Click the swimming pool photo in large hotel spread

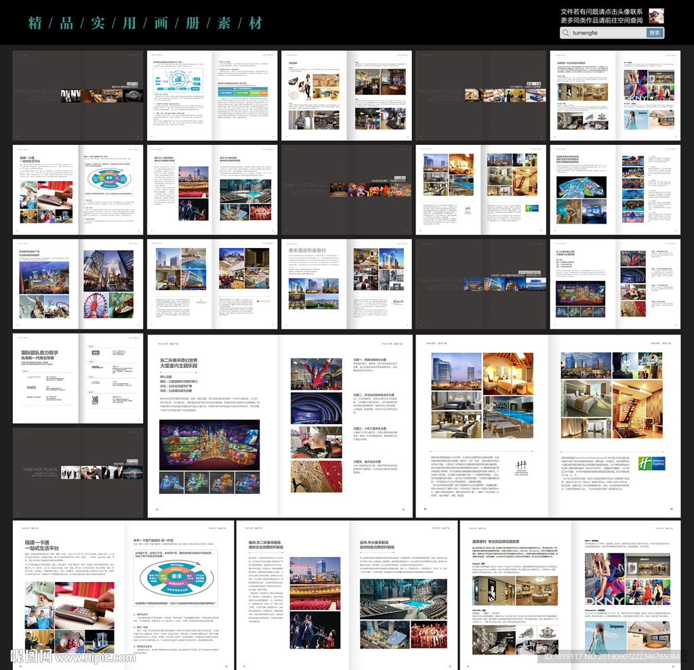[508, 417]
